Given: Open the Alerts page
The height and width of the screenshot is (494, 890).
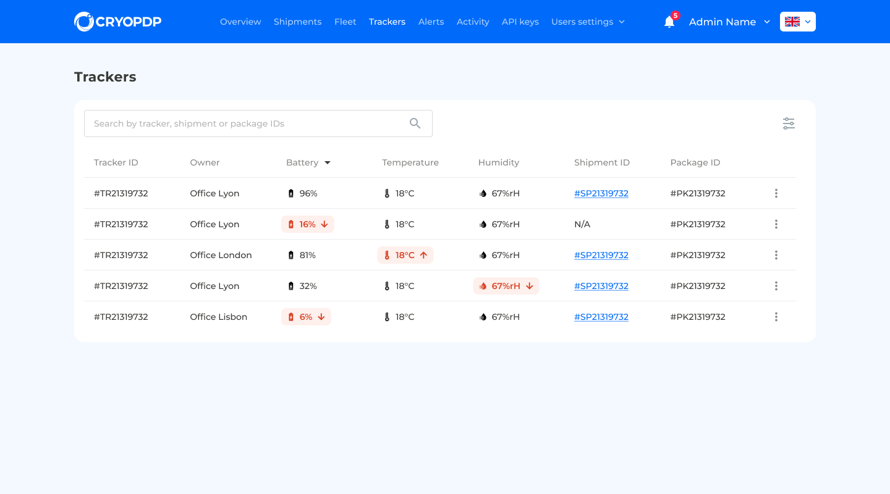Looking at the screenshot, I should point(431,22).
